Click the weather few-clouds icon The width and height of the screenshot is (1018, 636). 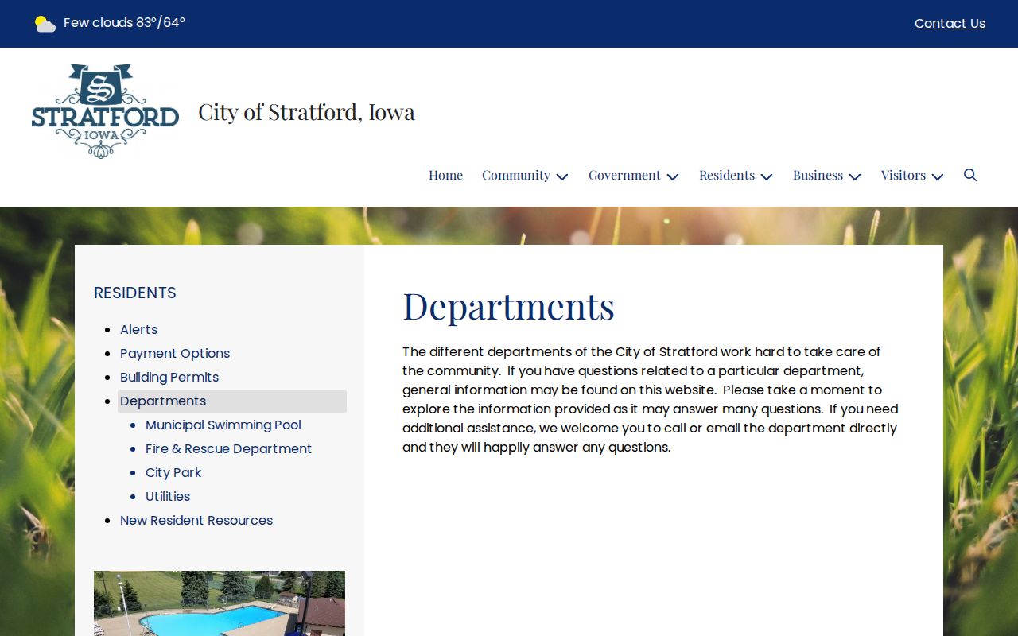tap(45, 24)
